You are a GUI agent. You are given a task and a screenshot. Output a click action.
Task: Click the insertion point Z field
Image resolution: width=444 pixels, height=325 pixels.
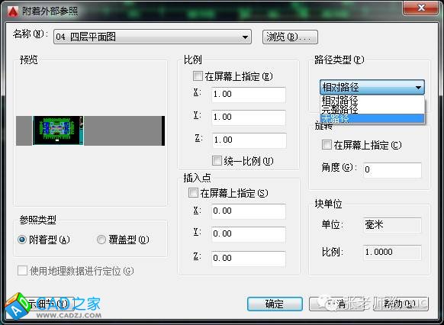pyautogui.click(x=249, y=258)
